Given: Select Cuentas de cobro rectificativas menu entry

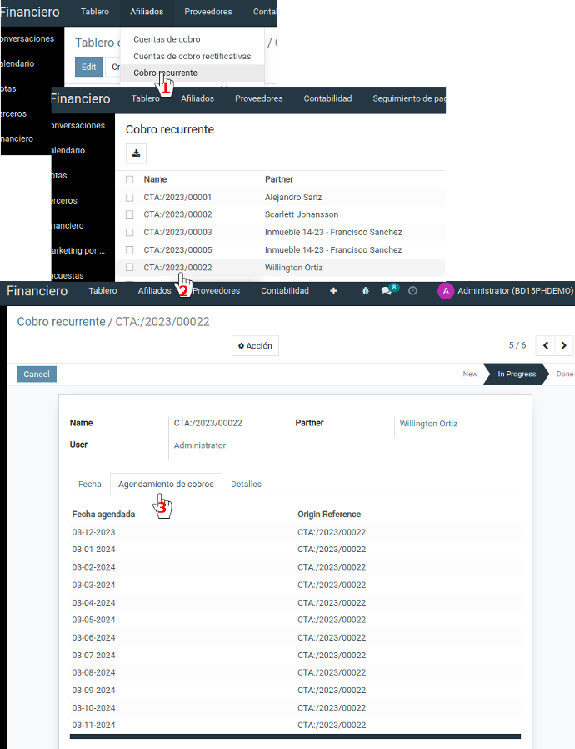Looking at the screenshot, I should (192, 56).
